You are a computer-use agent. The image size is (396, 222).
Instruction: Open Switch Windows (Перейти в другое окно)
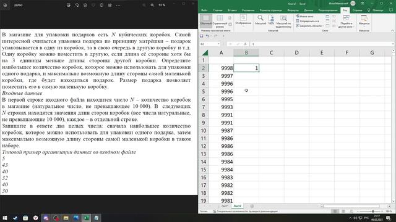click(x=346, y=21)
